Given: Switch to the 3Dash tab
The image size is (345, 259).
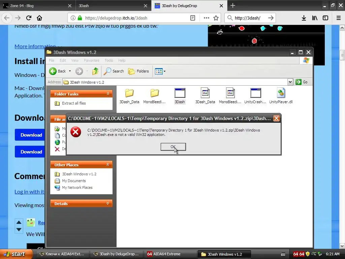Looking at the screenshot, I should click(110, 6).
